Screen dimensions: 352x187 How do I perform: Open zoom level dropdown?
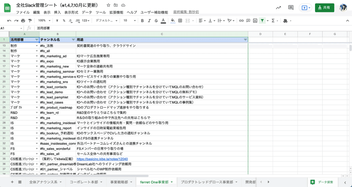tap(44, 21)
